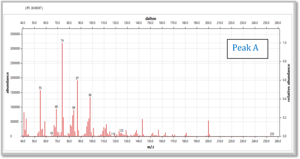Click 230.0 on the m/z axis
300x159 pixels.
coord(243,141)
